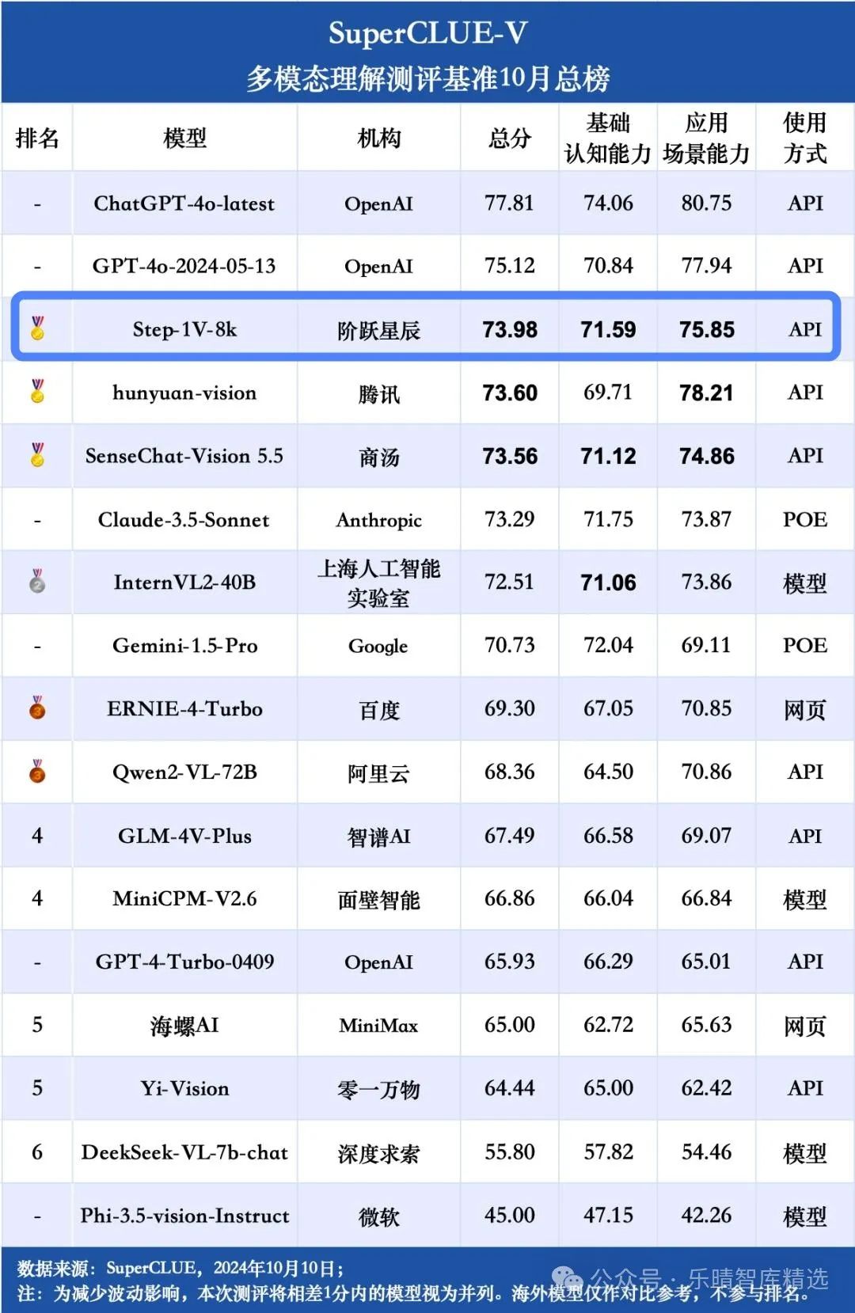
Task: Click the organization 面壁智能
Action: pyautogui.click(x=378, y=900)
